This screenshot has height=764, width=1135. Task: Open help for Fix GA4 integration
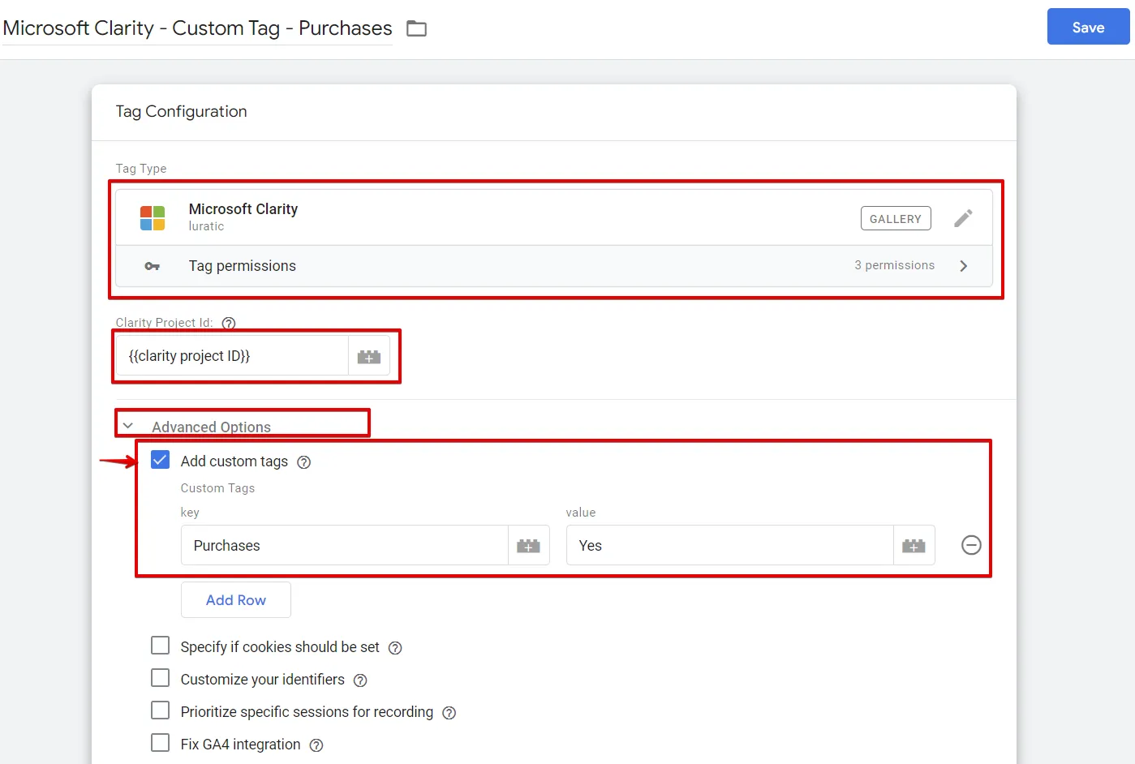click(316, 745)
